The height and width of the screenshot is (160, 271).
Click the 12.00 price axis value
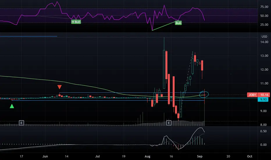coord(264,70)
